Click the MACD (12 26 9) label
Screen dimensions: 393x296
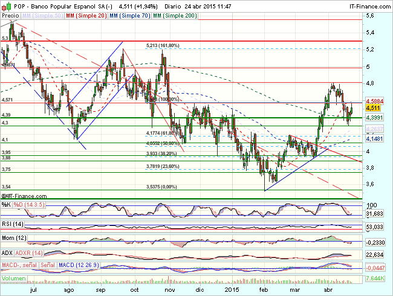coord(79,265)
